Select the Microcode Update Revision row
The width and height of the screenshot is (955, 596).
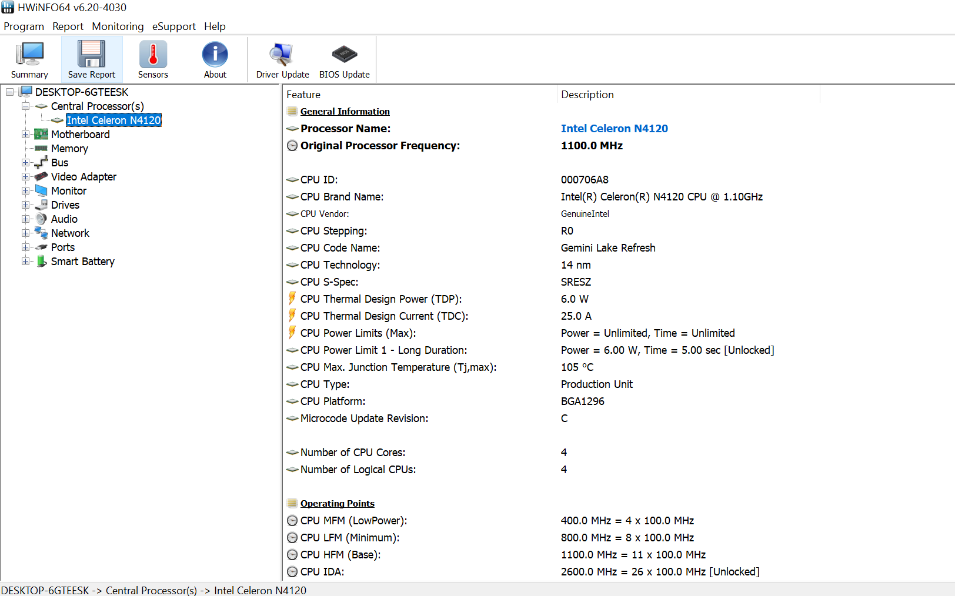(617, 418)
